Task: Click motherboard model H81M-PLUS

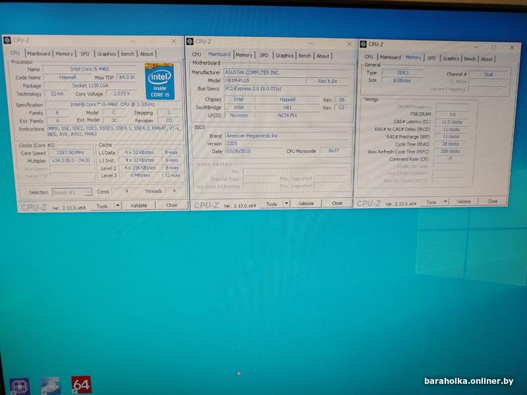Action: click(264, 81)
